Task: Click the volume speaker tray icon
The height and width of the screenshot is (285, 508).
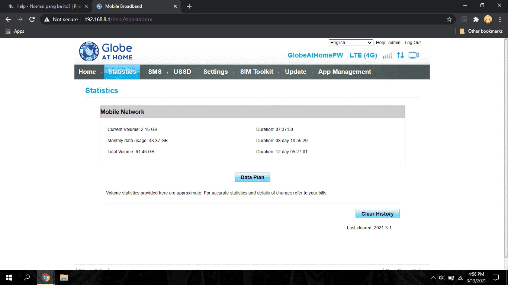Action: (442, 278)
